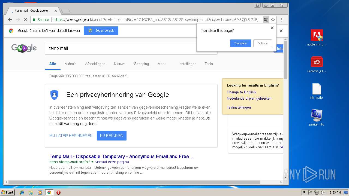Switch to Chrome in the taskbar
This screenshot has width=349, height=196.
pyautogui.click(x=49, y=192)
